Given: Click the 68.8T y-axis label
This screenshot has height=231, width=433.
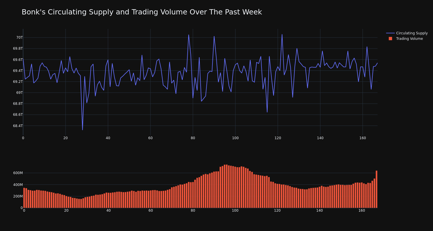Looking at the screenshot, I should [18, 104].
